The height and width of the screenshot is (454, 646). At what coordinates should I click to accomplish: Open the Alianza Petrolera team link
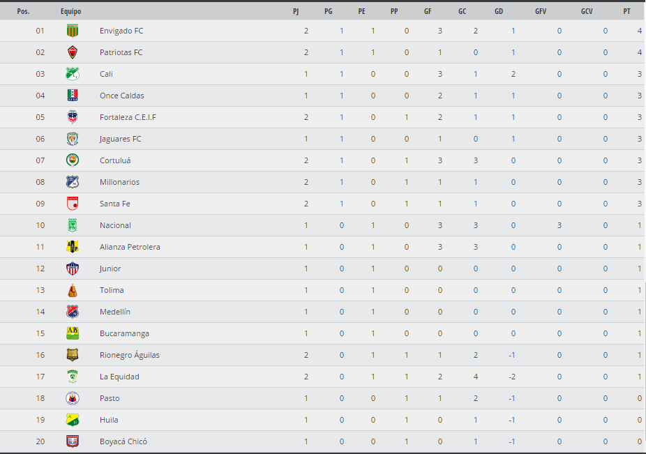click(129, 247)
